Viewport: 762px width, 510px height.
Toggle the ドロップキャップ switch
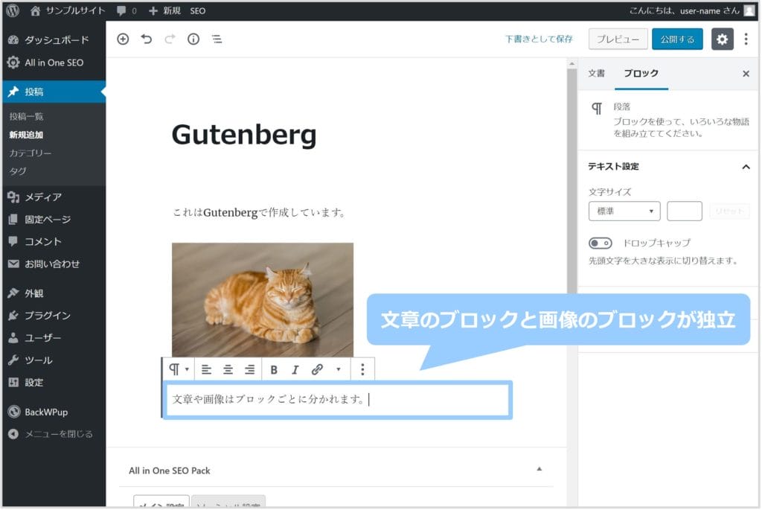[x=601, y=243]
